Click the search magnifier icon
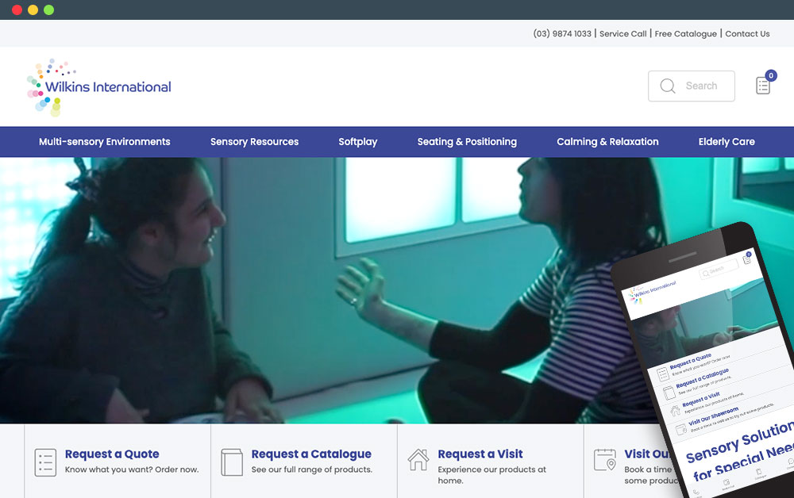The width and height of the screenshot is (794, 498). [668, 86]
